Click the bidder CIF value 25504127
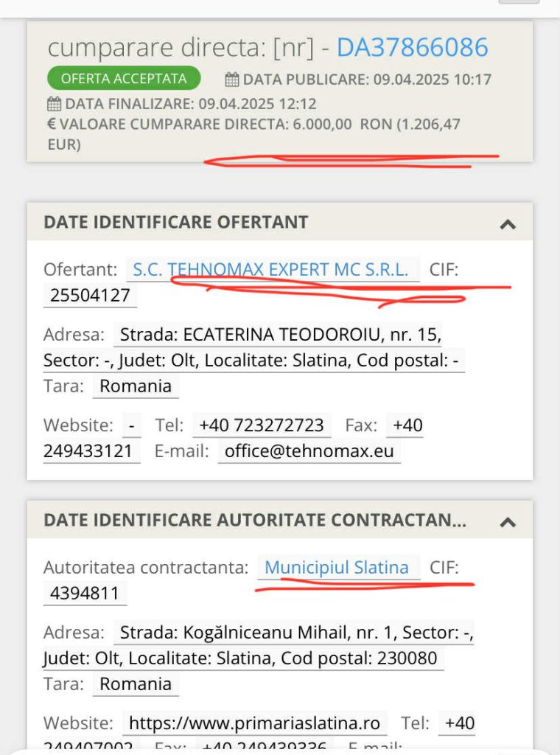The width and height of the screenshot is (560, 755). (x=90, y=296)
